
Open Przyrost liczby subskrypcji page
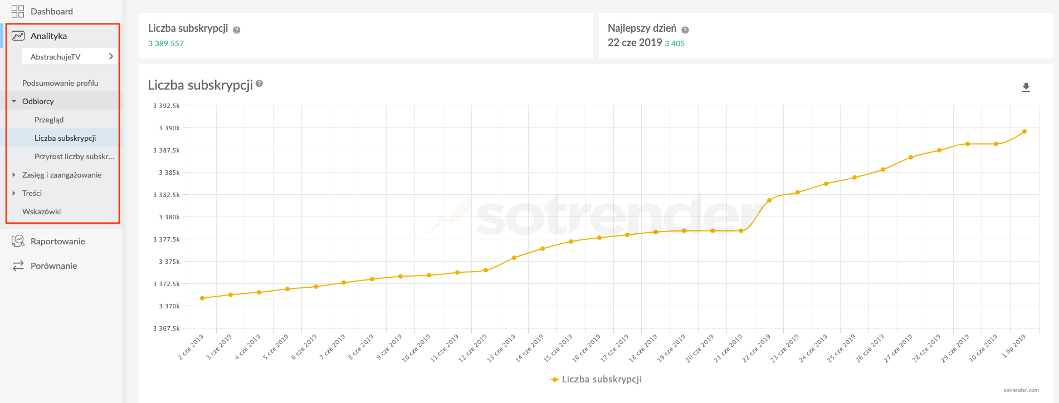pos(74,156)
